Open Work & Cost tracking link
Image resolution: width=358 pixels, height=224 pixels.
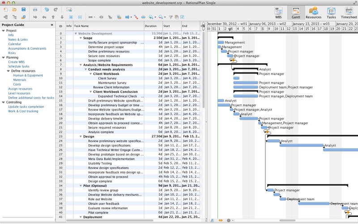pos(23,111)
